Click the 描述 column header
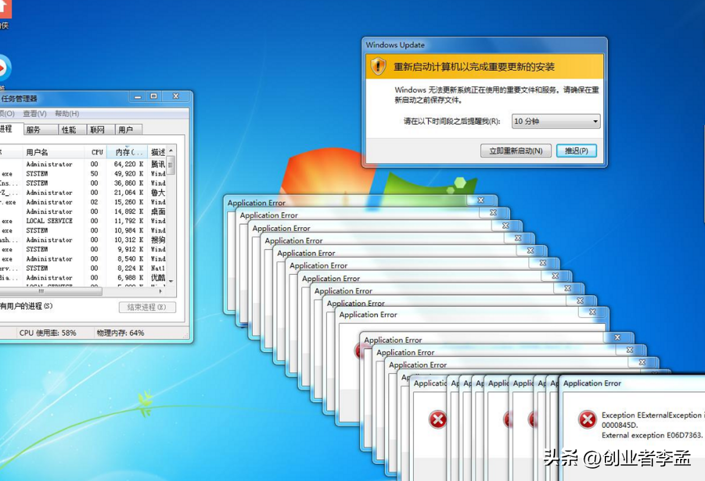The height and width of the screenshot is (481, 705). (x=158, y=152)
